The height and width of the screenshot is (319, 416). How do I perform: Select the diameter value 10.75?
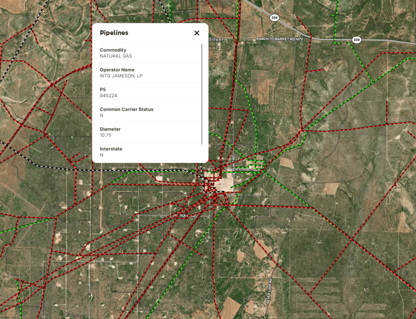point(106,135)
